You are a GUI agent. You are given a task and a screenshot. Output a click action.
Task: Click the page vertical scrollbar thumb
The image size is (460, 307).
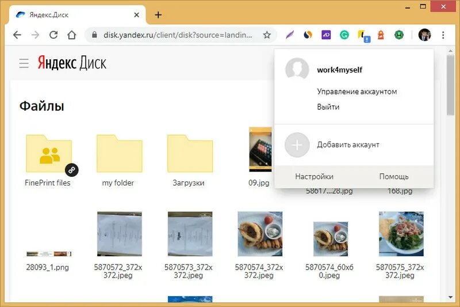(x=451, y=85)
